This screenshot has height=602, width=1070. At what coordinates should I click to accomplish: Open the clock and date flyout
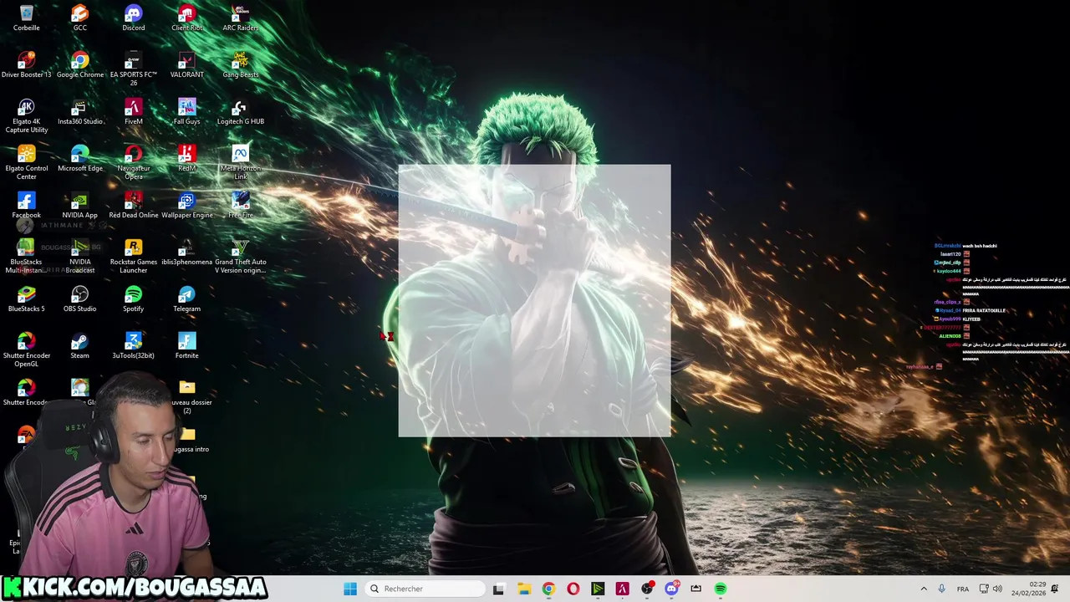[1029, 589]
